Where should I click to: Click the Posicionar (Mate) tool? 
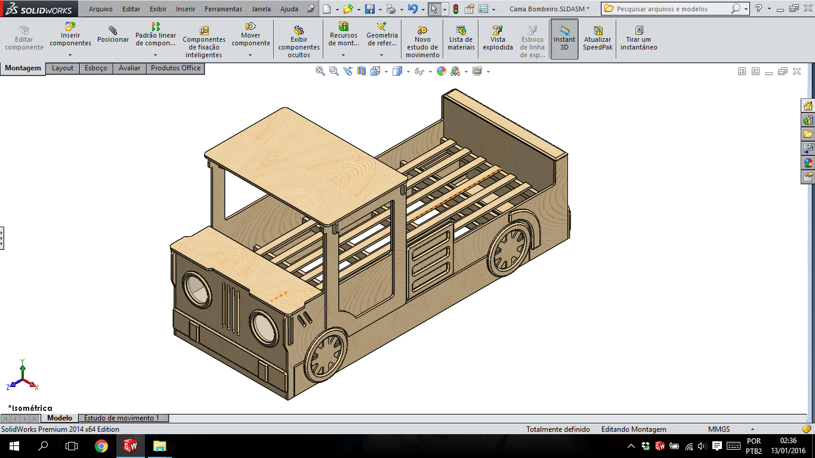[113, 35]
